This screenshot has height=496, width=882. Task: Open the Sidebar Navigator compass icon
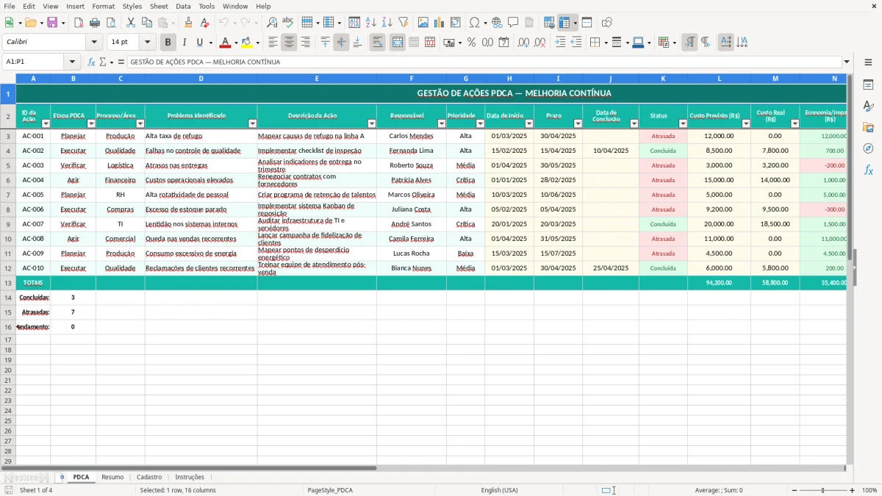pos(869,148)
